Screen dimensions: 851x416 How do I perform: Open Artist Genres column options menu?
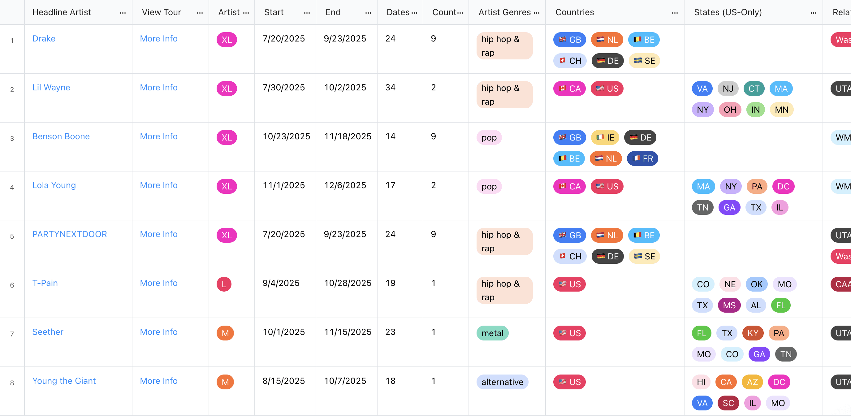pyautogui.click(x=536, y=13)
